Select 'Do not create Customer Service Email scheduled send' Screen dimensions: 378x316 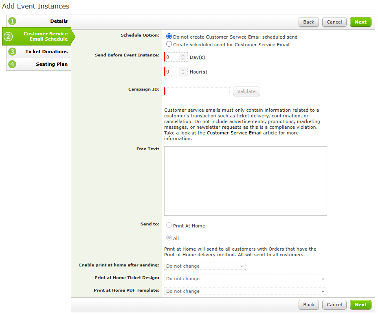[x=169, y=37]
